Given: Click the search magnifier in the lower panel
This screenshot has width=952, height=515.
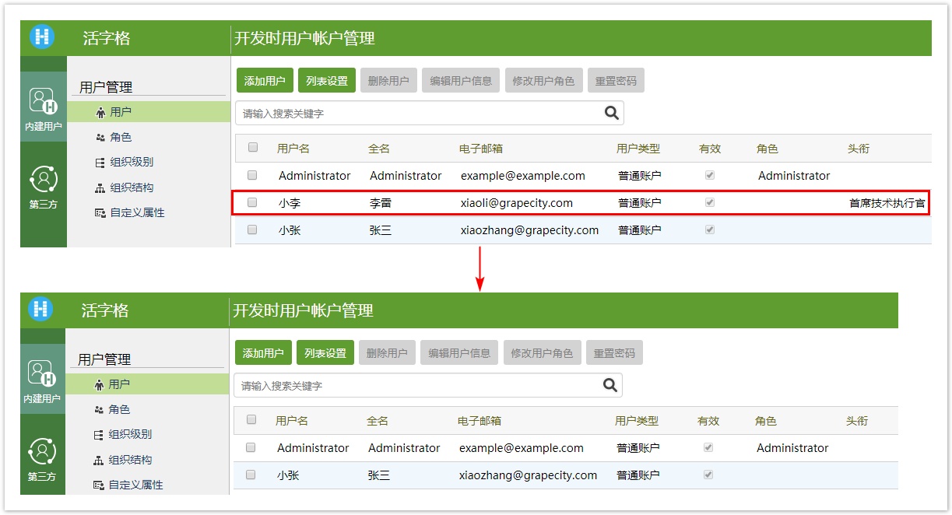Looking at the screenshot, I should coord(610,385).
